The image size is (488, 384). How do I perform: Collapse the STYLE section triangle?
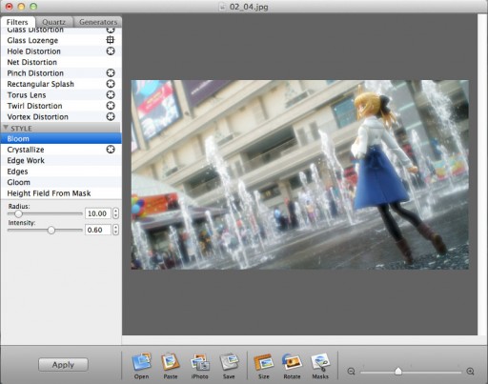coord(6,128)
